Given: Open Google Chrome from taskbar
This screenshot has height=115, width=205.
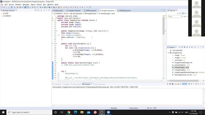Looking at the screenshot, I should 69,112.
